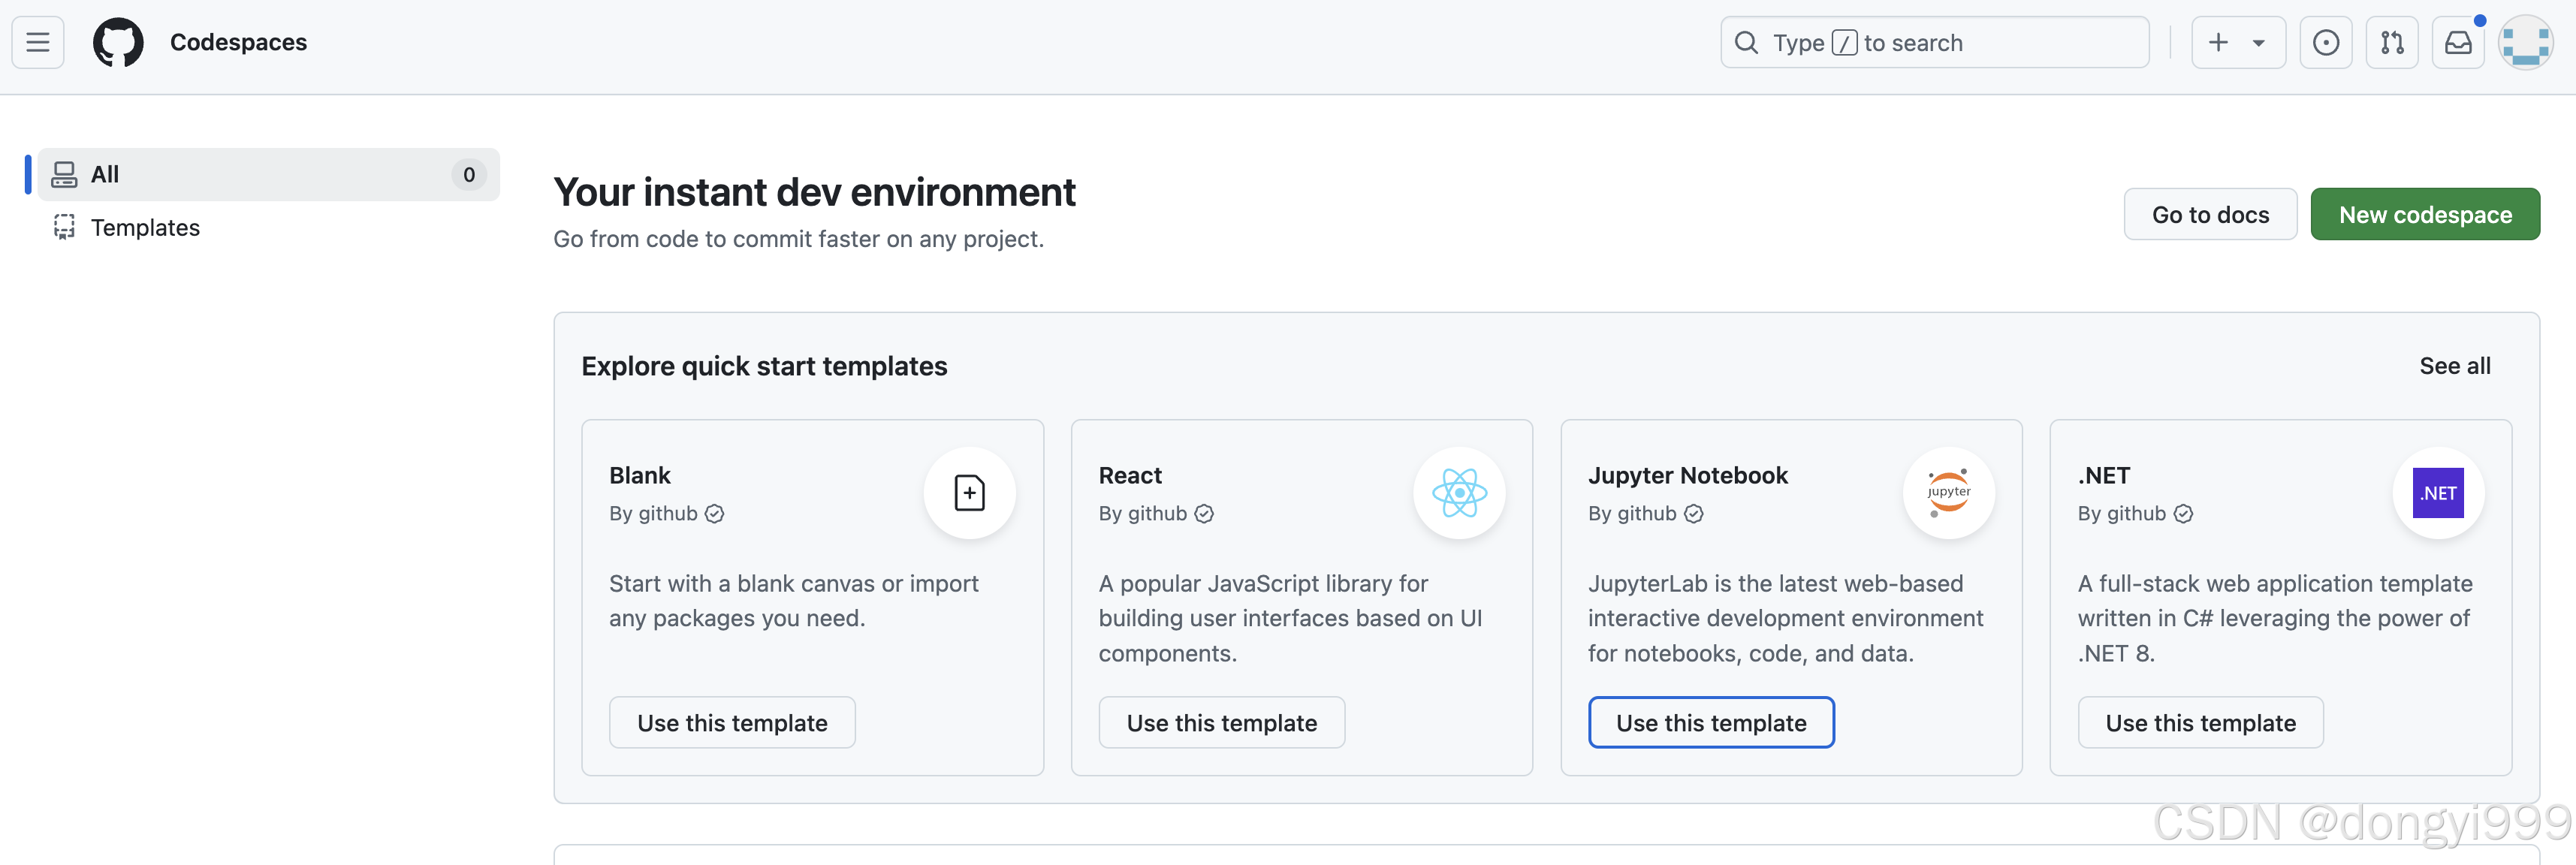Select All codespaces in sidebar
The width and height of the screenshot is (2576, 865).
pos(268,174)
